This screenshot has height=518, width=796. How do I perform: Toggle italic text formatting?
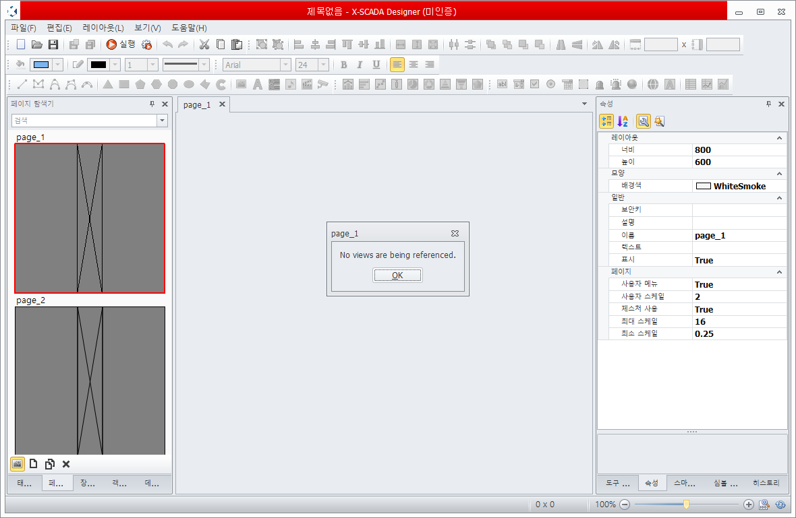coord(360,65)
